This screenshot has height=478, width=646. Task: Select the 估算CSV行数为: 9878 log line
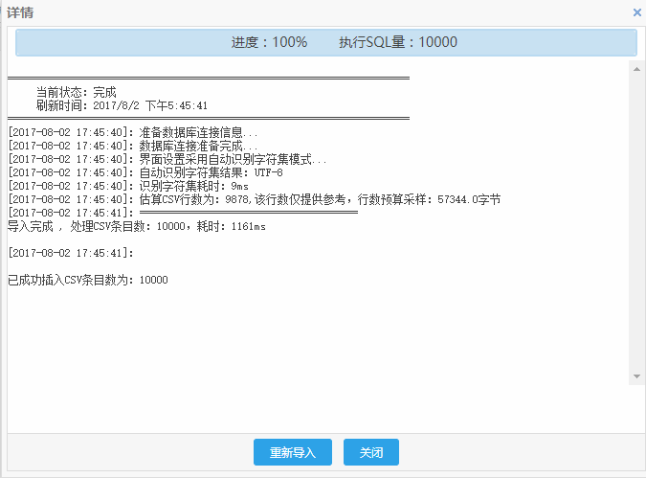(255, 199)
